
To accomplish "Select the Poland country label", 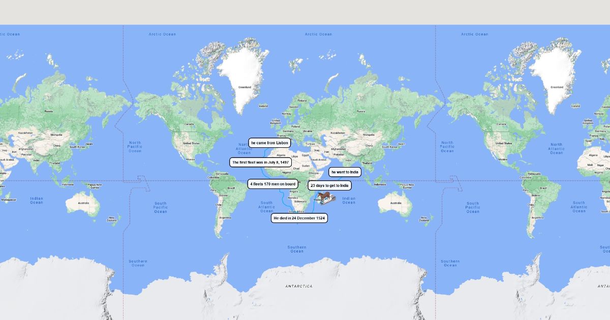I will click(295, 126).
